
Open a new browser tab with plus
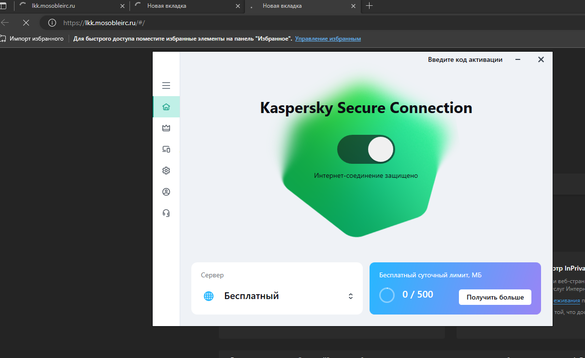click(x=370, y=6)
